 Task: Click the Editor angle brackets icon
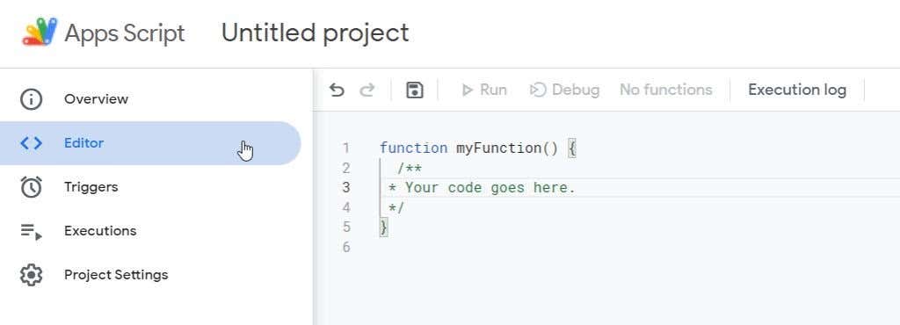31,143
